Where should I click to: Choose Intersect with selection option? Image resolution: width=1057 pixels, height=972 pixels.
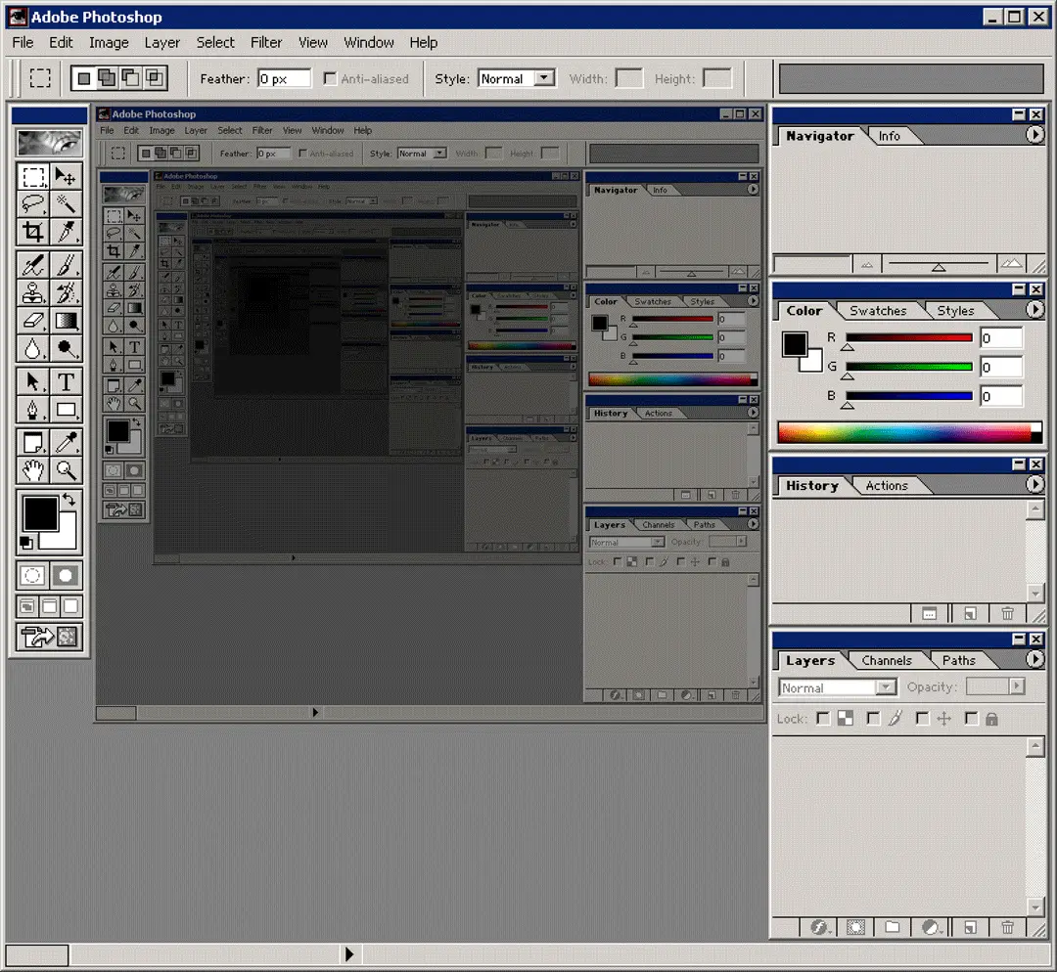(x=155, y=78)
